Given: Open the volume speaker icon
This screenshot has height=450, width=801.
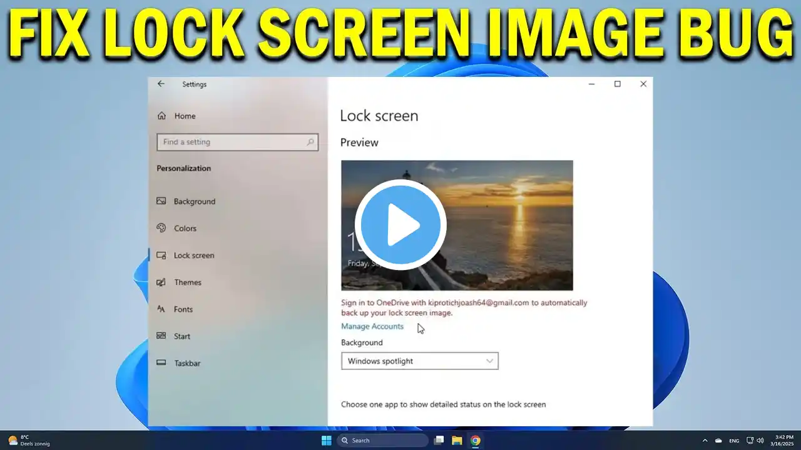Looking at the screenshot, I should pos(760,440).
